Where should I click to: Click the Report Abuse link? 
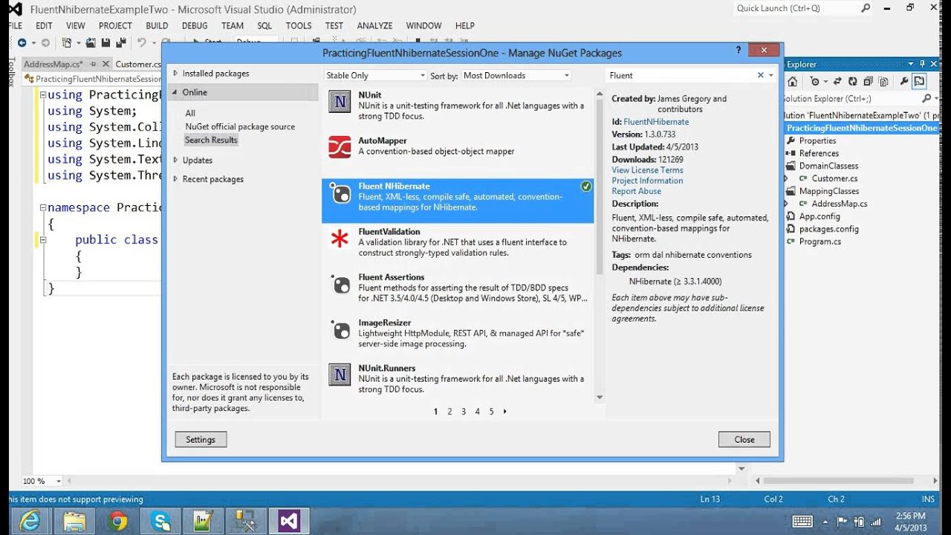pyautogui.click(x=636, y=191)
